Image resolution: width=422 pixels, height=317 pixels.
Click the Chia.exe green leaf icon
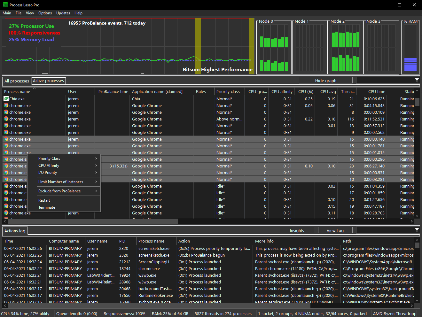point(5,99)
